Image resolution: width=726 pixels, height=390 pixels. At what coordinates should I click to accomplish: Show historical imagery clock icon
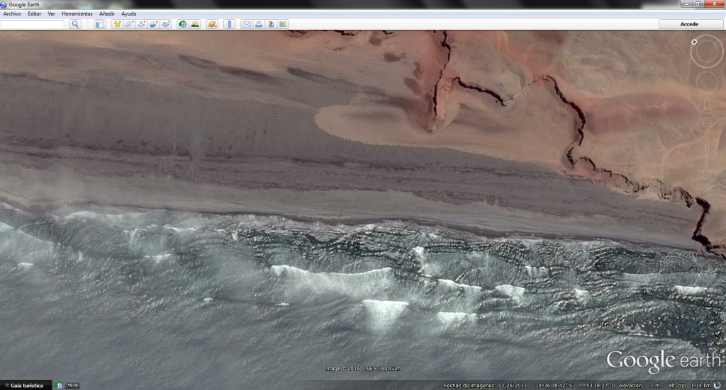(183, 24)
